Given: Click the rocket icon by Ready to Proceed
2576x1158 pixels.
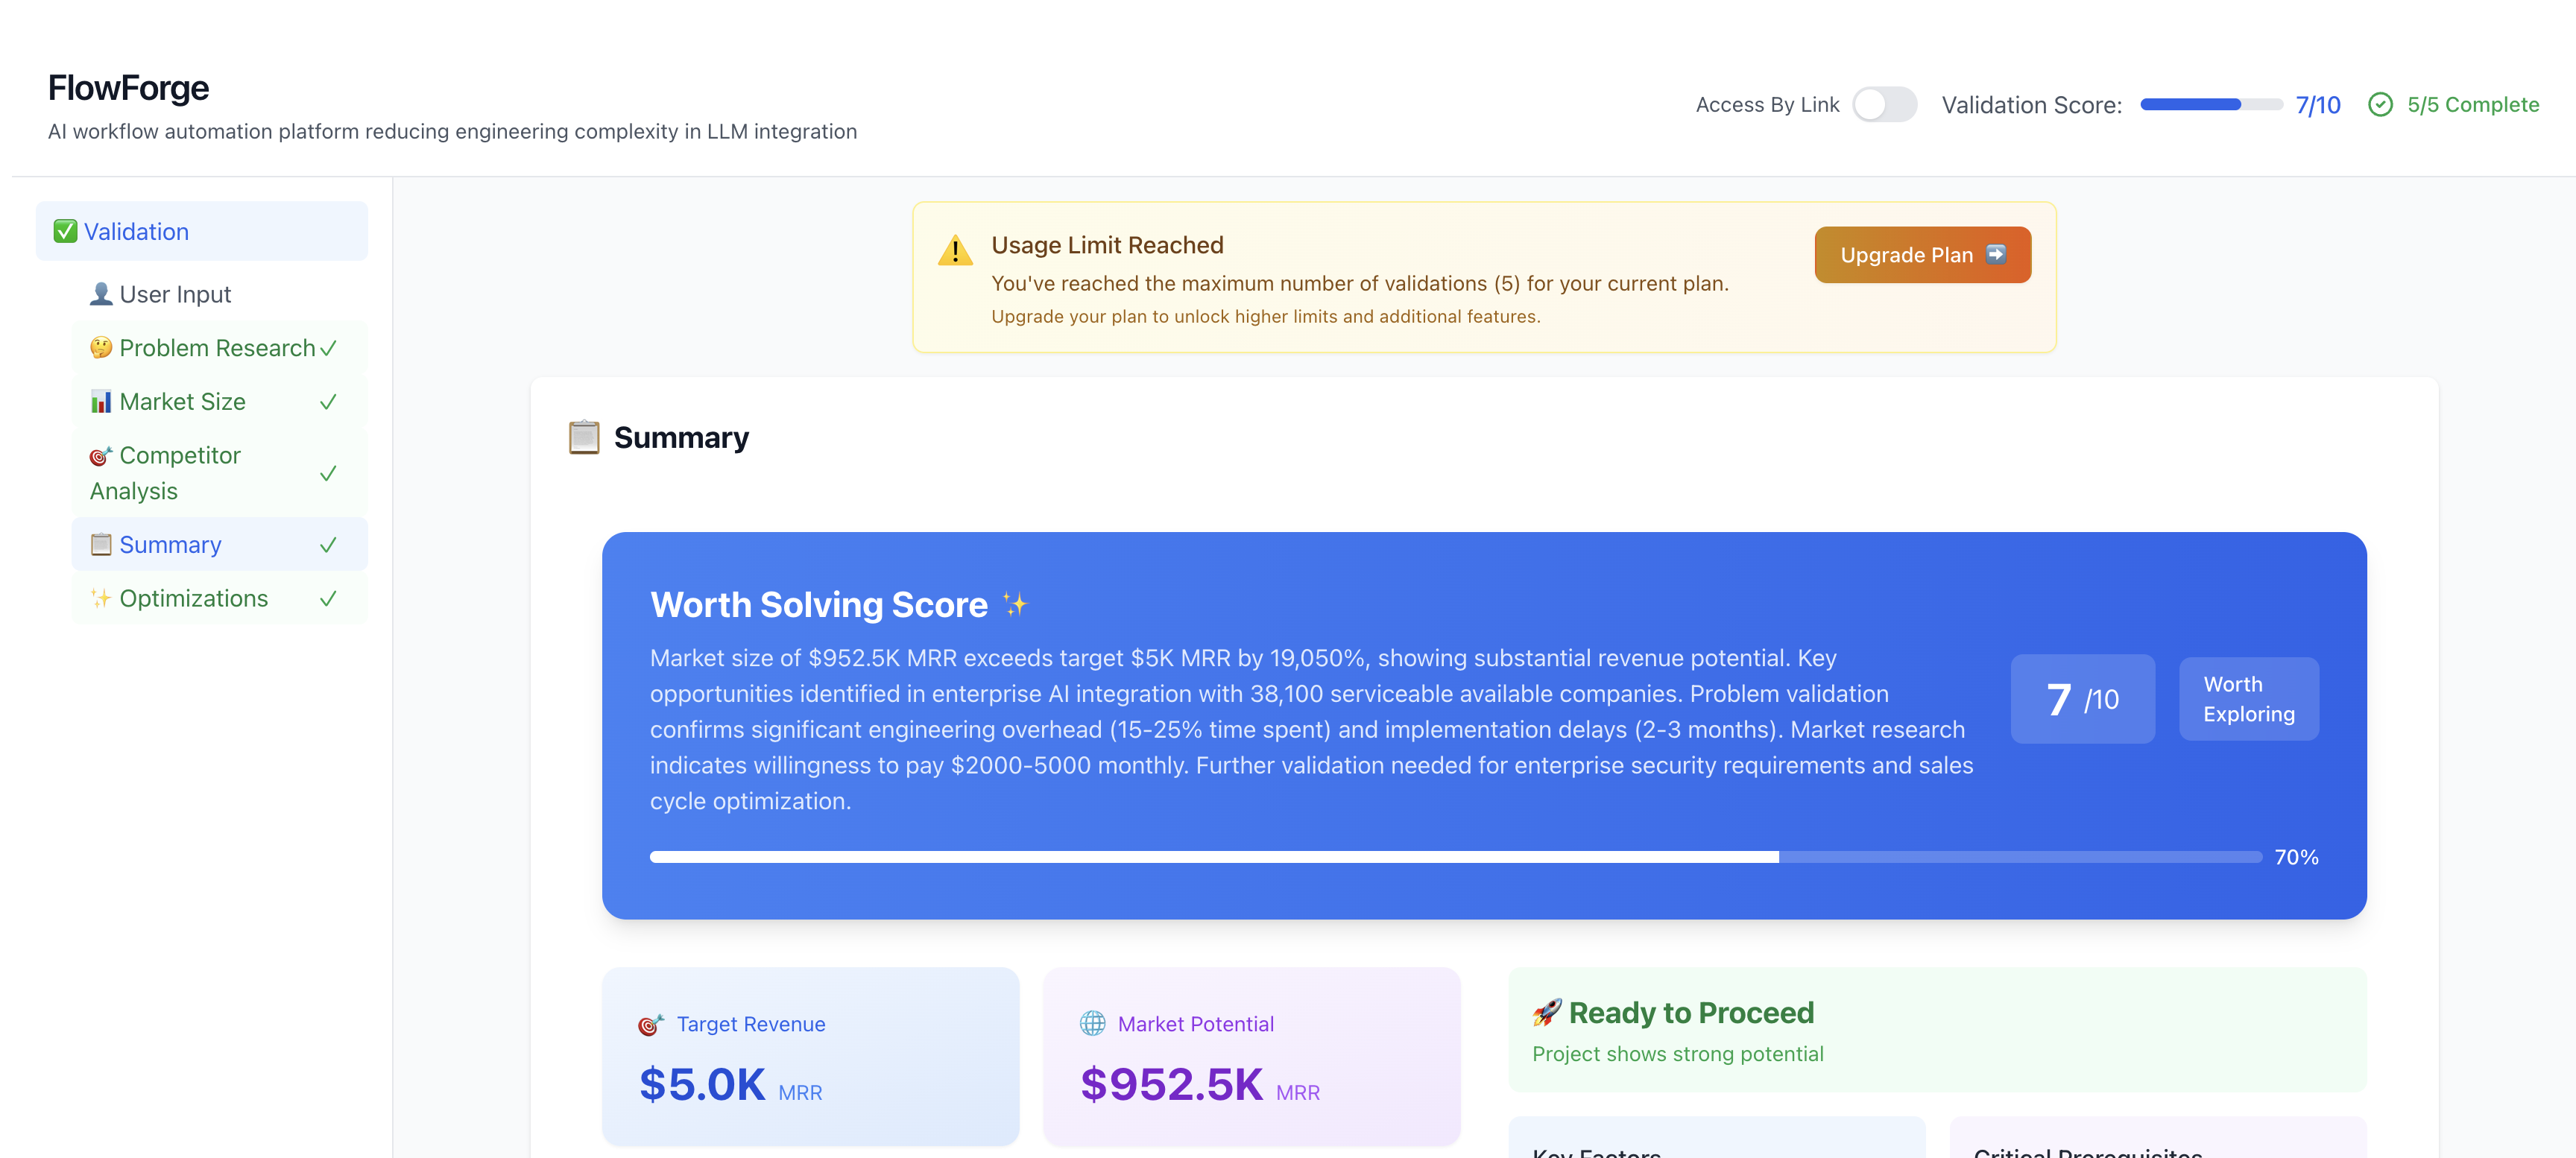Looking at the screenshot, I should click(1546, 1012).
